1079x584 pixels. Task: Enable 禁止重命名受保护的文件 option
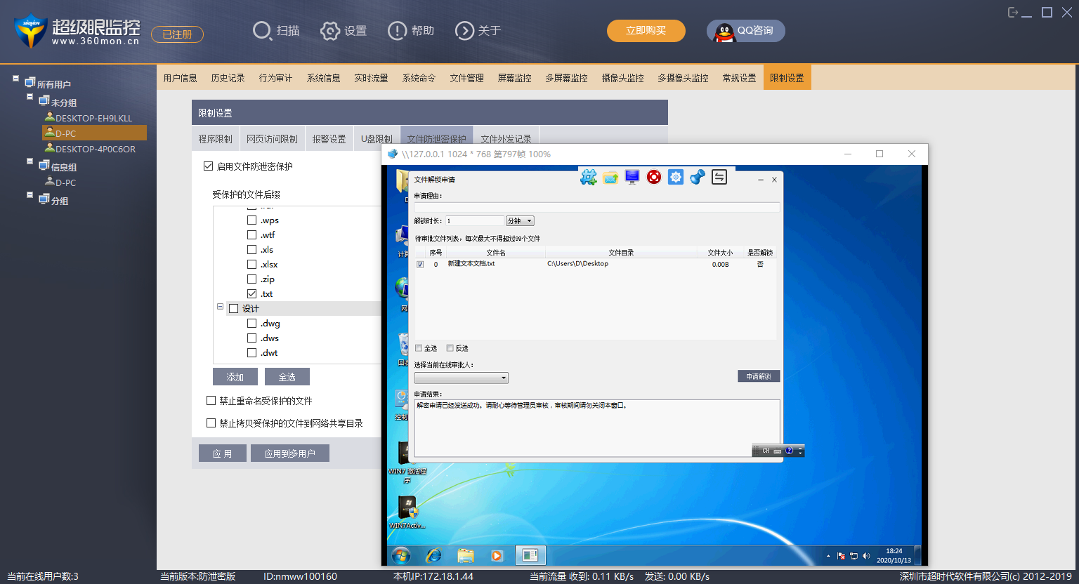click(x=211, y=401)
